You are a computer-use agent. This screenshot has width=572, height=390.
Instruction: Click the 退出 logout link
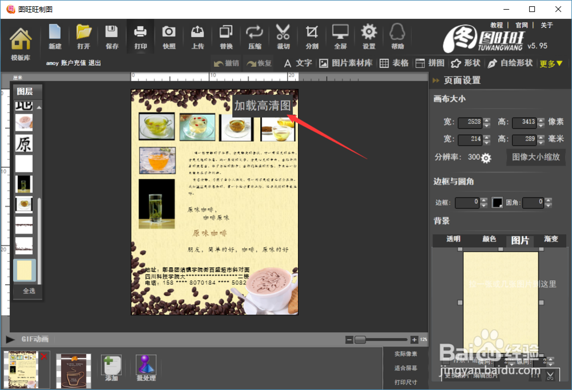(95, 63)
